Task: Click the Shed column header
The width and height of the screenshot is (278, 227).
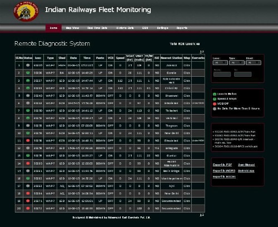Action: pos(62,58)
